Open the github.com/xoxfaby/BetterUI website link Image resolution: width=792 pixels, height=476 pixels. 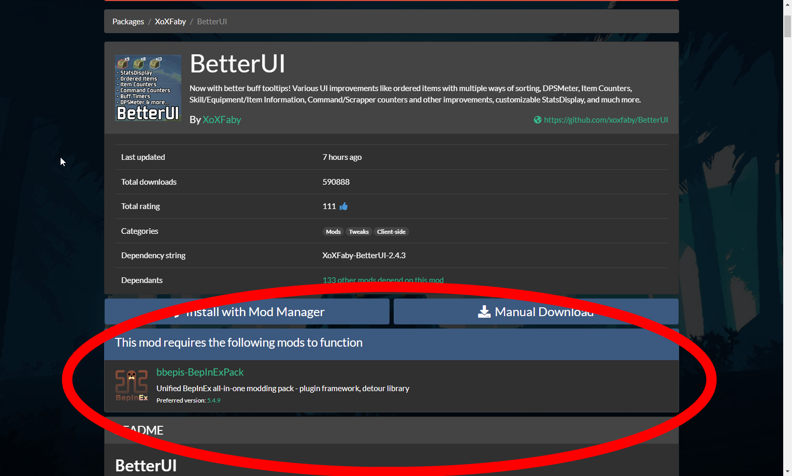[x=606, y=120]
